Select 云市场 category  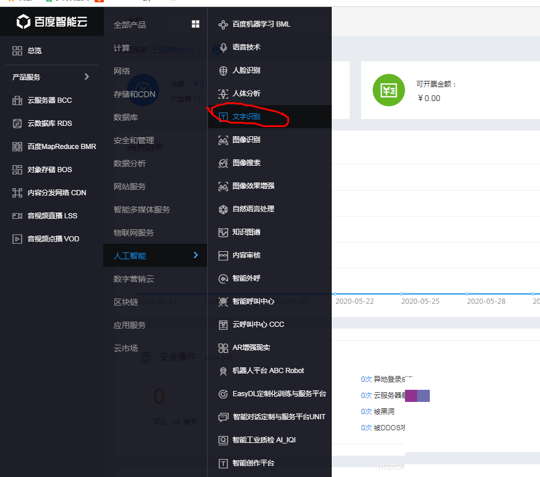click(x=126, y=348)
